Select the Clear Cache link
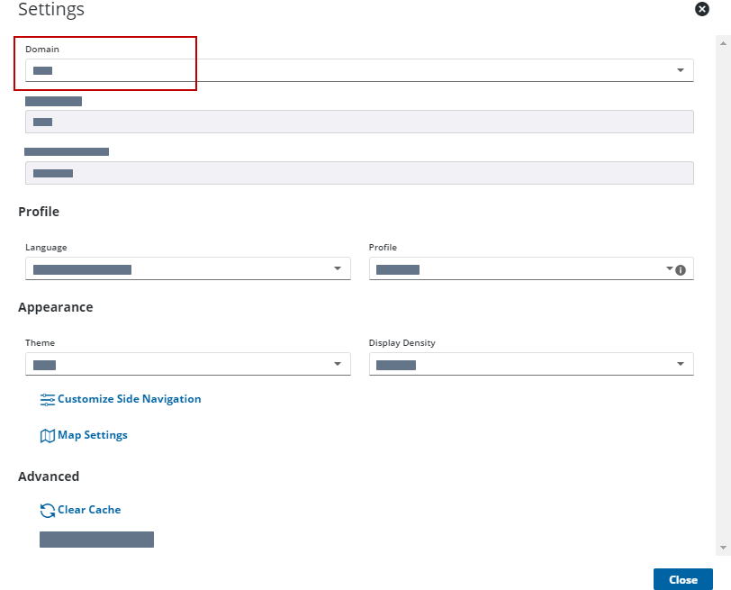The image size is (731, 590). pos(89,510)
